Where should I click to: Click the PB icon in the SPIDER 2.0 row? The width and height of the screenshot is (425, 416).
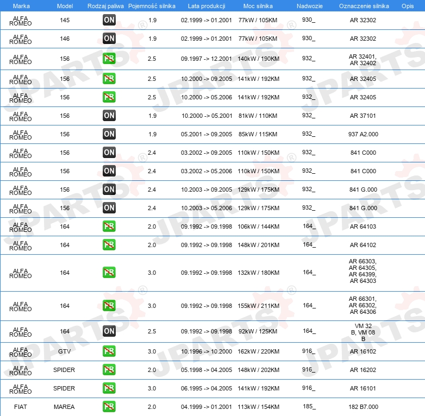click(x=109, y=369)
